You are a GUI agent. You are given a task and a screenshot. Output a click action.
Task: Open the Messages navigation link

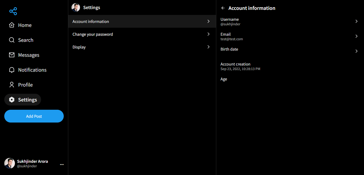tap(29, 55)
